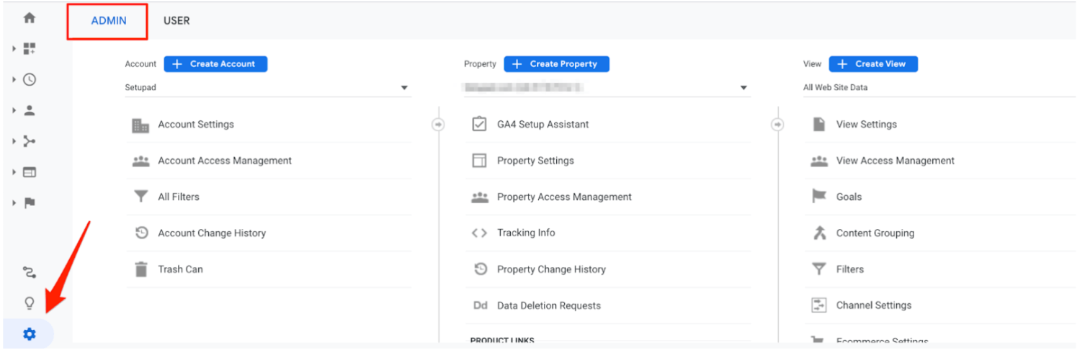Open the Discover lightbulb icon

[30, 302]
